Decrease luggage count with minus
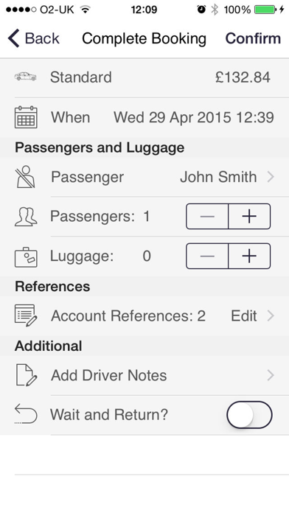289x513 pixels. tap(207, 256)
